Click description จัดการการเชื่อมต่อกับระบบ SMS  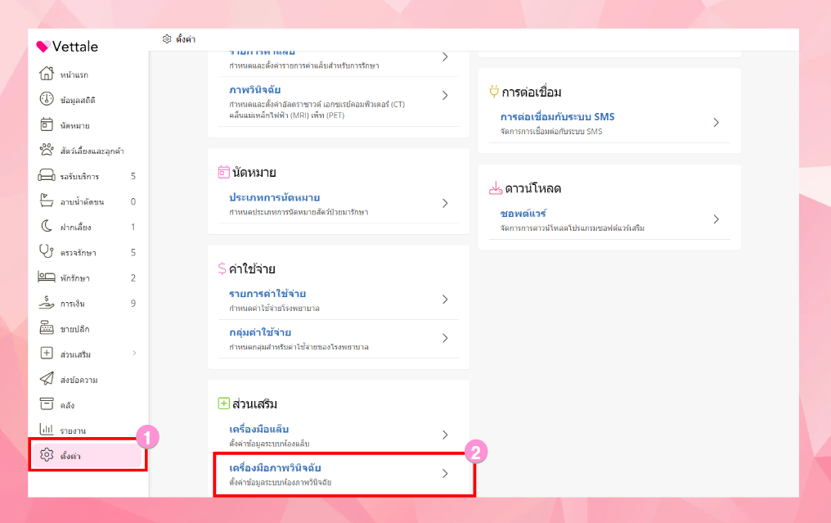(x=551, y=132)
